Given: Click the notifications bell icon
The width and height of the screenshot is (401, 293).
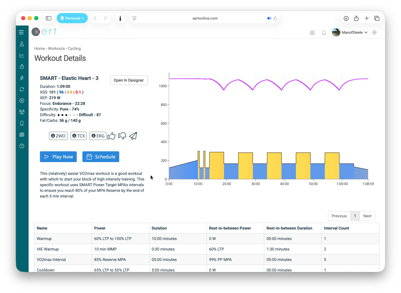Looking at the screenshot, I should (324, 33).
